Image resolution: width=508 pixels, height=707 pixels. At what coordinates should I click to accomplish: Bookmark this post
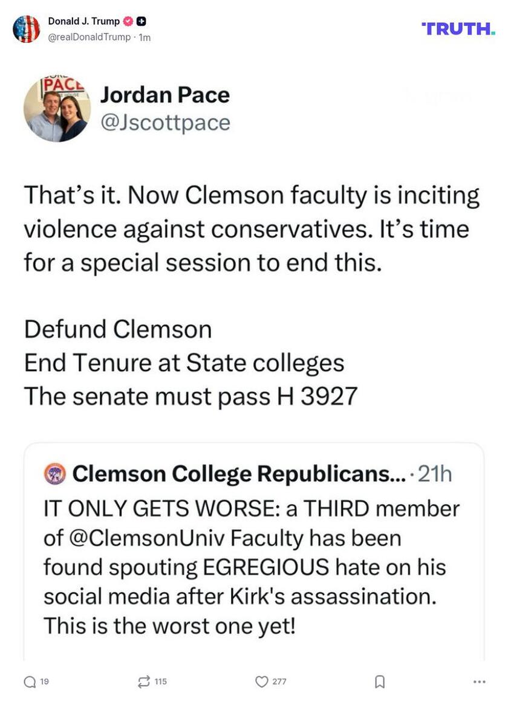tap(380, 682)
